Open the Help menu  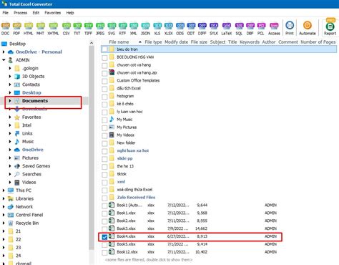(70, 13)
